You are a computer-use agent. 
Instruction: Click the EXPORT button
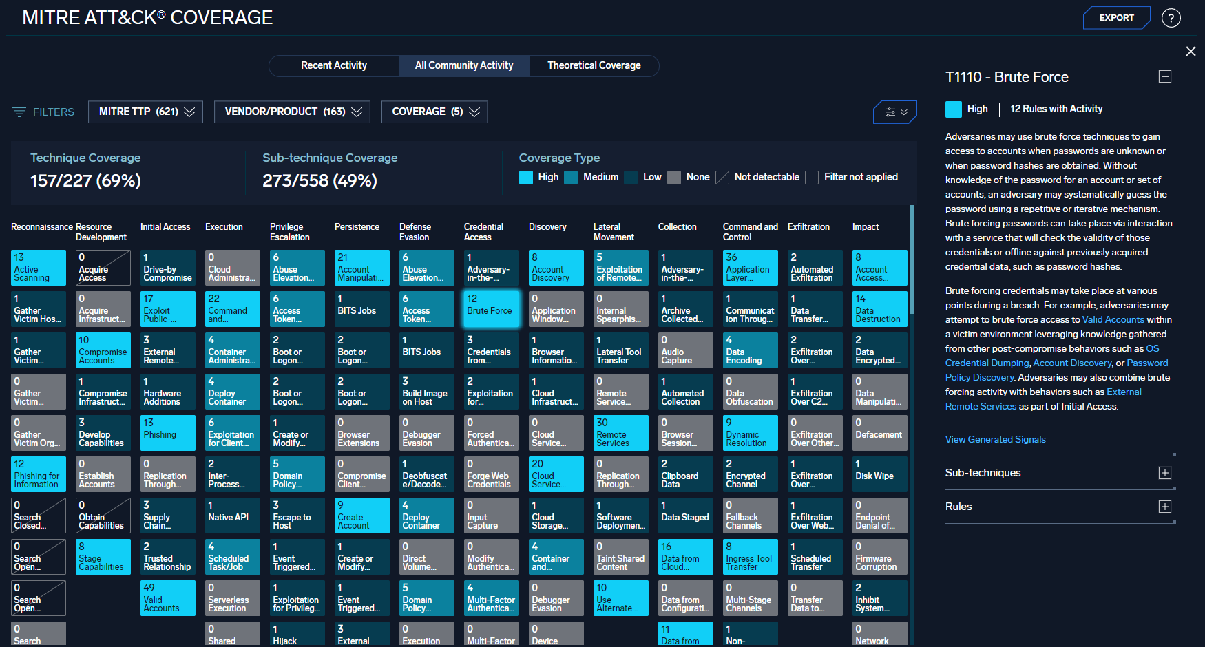pyautogui.click(x=1117, y=18)
